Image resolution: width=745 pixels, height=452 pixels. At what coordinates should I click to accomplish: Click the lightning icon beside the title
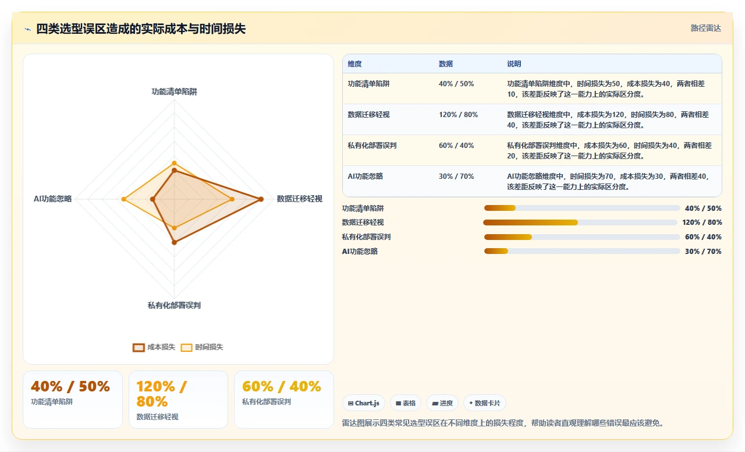[27, 29]
